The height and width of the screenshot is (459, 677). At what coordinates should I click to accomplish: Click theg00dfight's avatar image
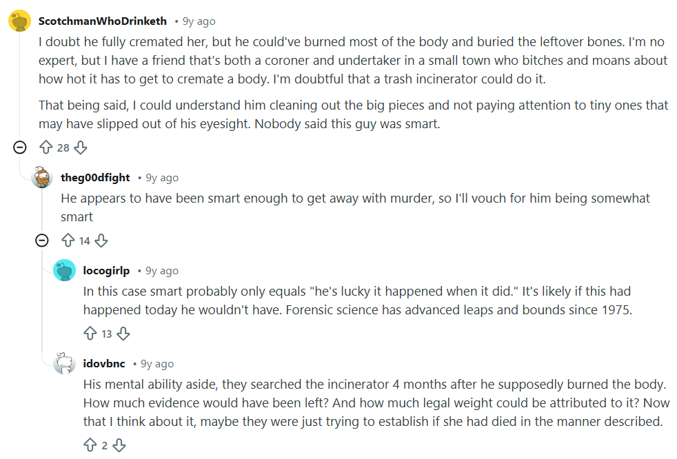coord(42,178)
